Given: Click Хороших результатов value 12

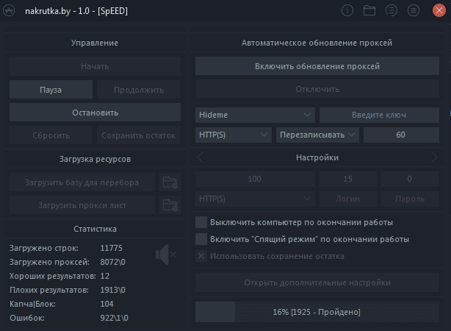Looking at the screenshot, I should [x=105, y=276].
